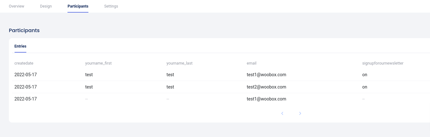Image resolution: width=430 pixels, height=137 pixels.
Task: Go to the previous page of entries
Action: click(x=282, y=113)
